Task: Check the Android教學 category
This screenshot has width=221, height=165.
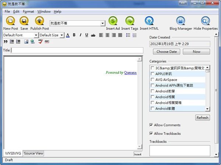Action: (152, 91)
